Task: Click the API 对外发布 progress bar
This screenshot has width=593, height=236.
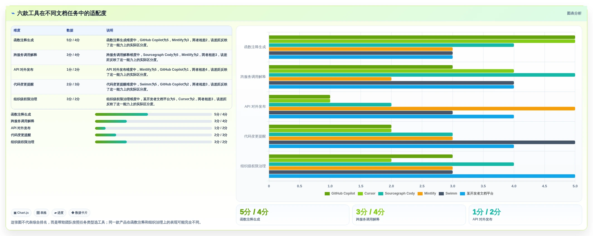Action: [154, 128]
